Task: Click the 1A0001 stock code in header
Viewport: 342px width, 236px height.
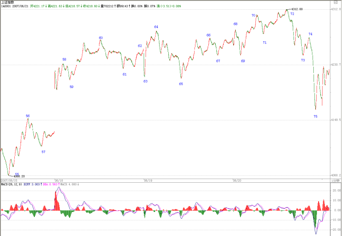Action: point(6,6)
